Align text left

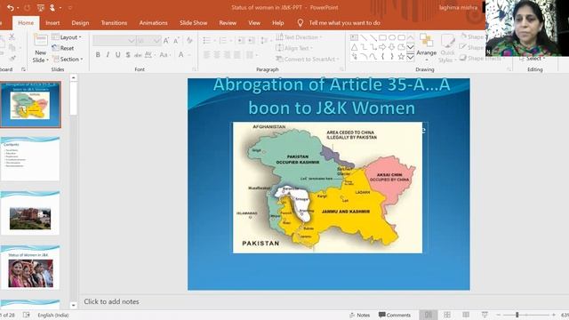207,55
